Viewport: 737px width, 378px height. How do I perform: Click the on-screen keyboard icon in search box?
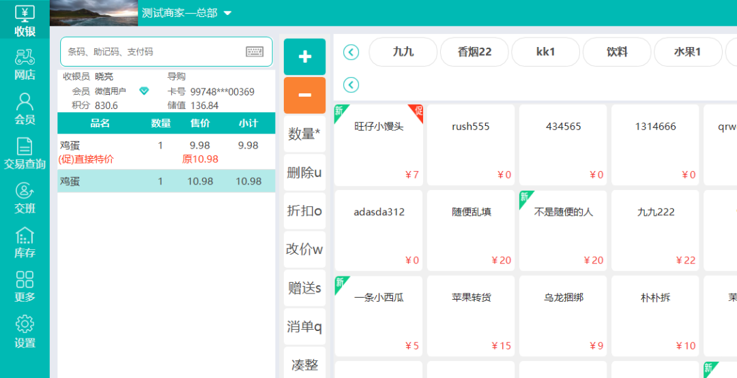click(x=255, y=52)
